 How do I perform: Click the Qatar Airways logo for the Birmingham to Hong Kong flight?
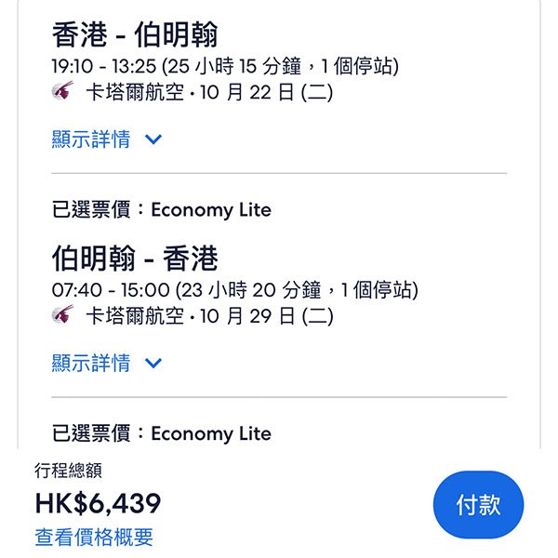pos(62,316)
